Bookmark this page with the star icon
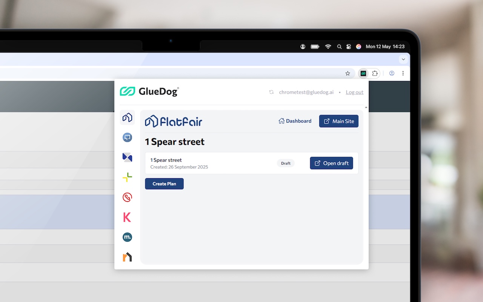 coord(348,73)
